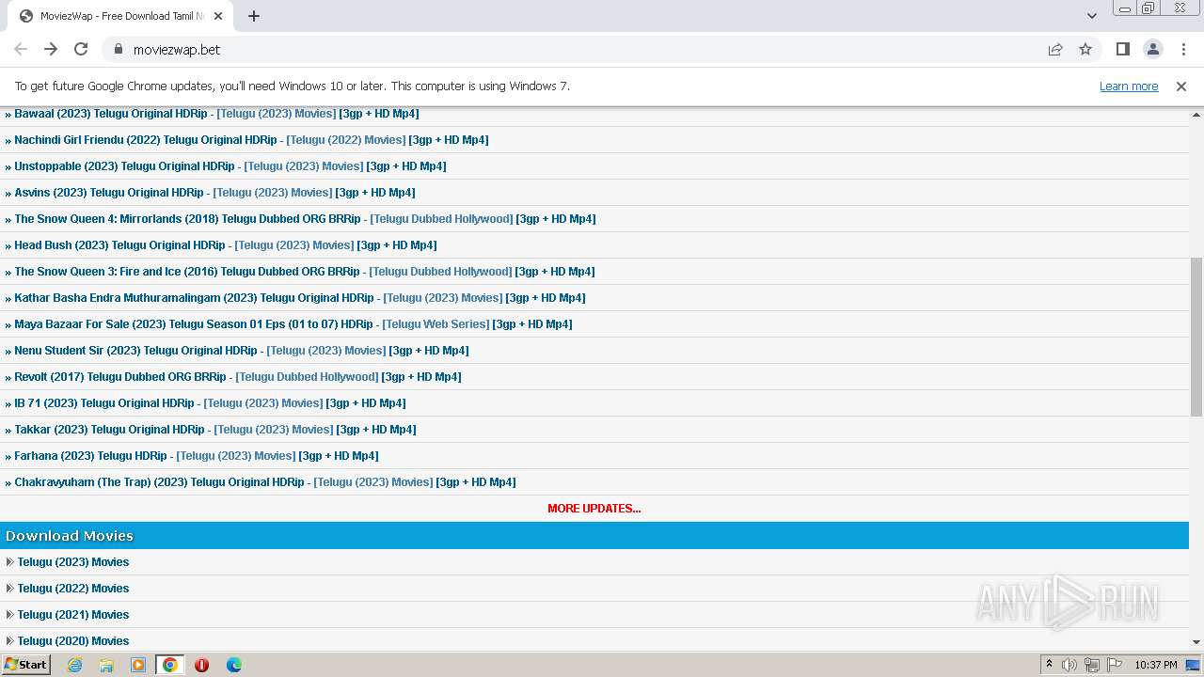The image size is (1204, 677).
Task: Open [Telugu Dubbed Hollywood] beside Snow Queen 4
Action: pos(442,218)
